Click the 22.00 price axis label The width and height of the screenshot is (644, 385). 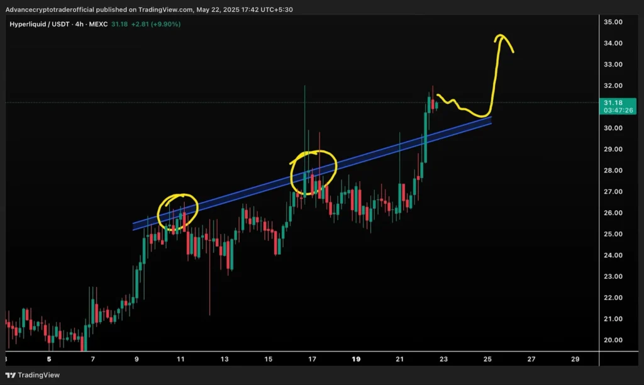pos(613,298)
